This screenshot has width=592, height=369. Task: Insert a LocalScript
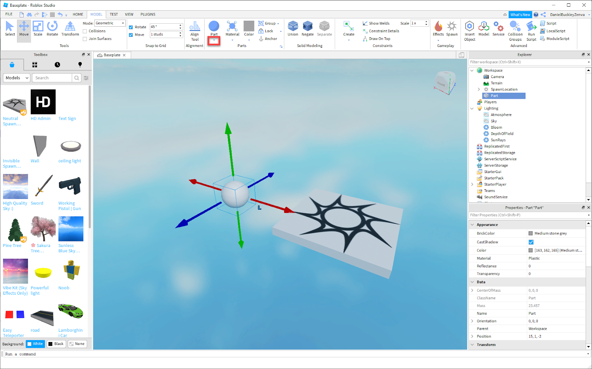pos(552,31)
